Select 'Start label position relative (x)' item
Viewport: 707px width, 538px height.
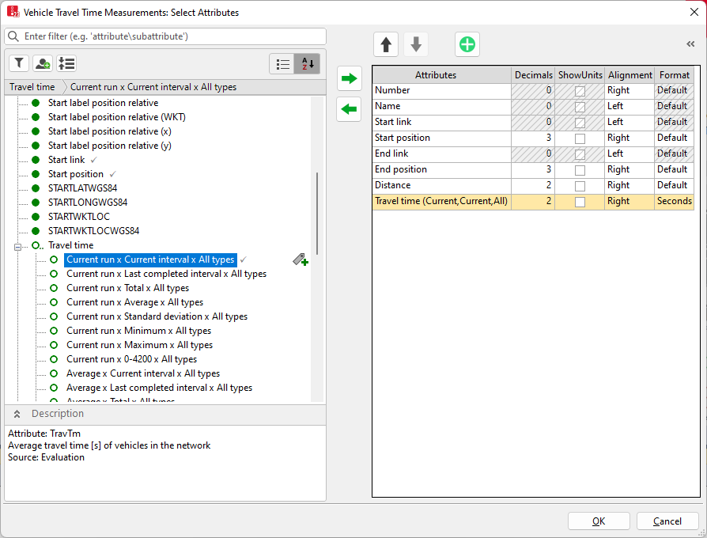click(110, 131)
